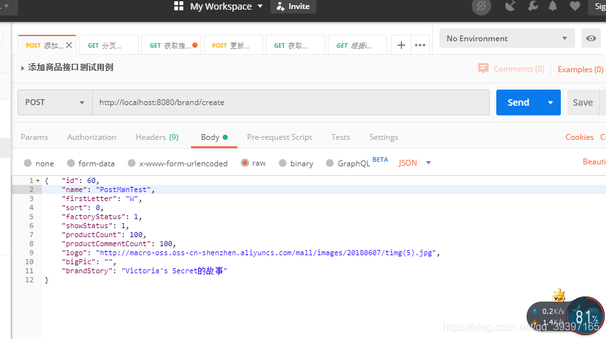Open the Params tab

(34, 137)
